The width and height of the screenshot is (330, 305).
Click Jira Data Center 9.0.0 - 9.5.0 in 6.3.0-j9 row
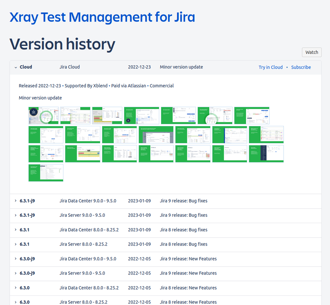88,259
